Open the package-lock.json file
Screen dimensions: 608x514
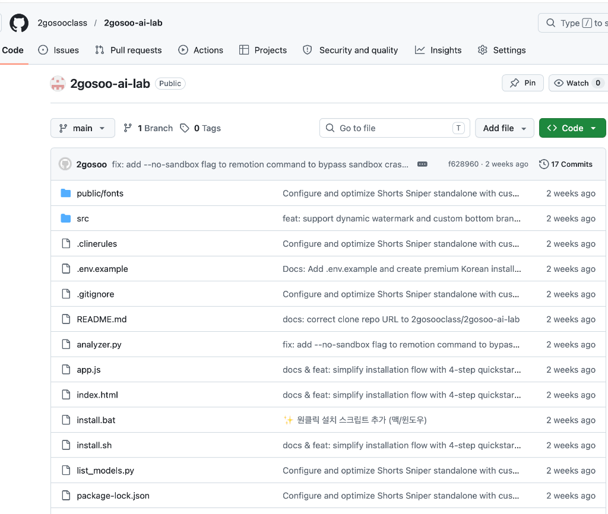pos(113,496)
